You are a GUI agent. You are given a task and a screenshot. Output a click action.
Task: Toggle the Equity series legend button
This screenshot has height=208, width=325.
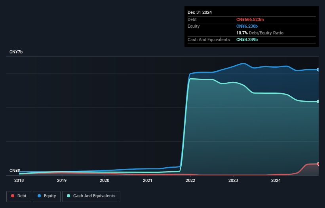[x=47, y=196]
